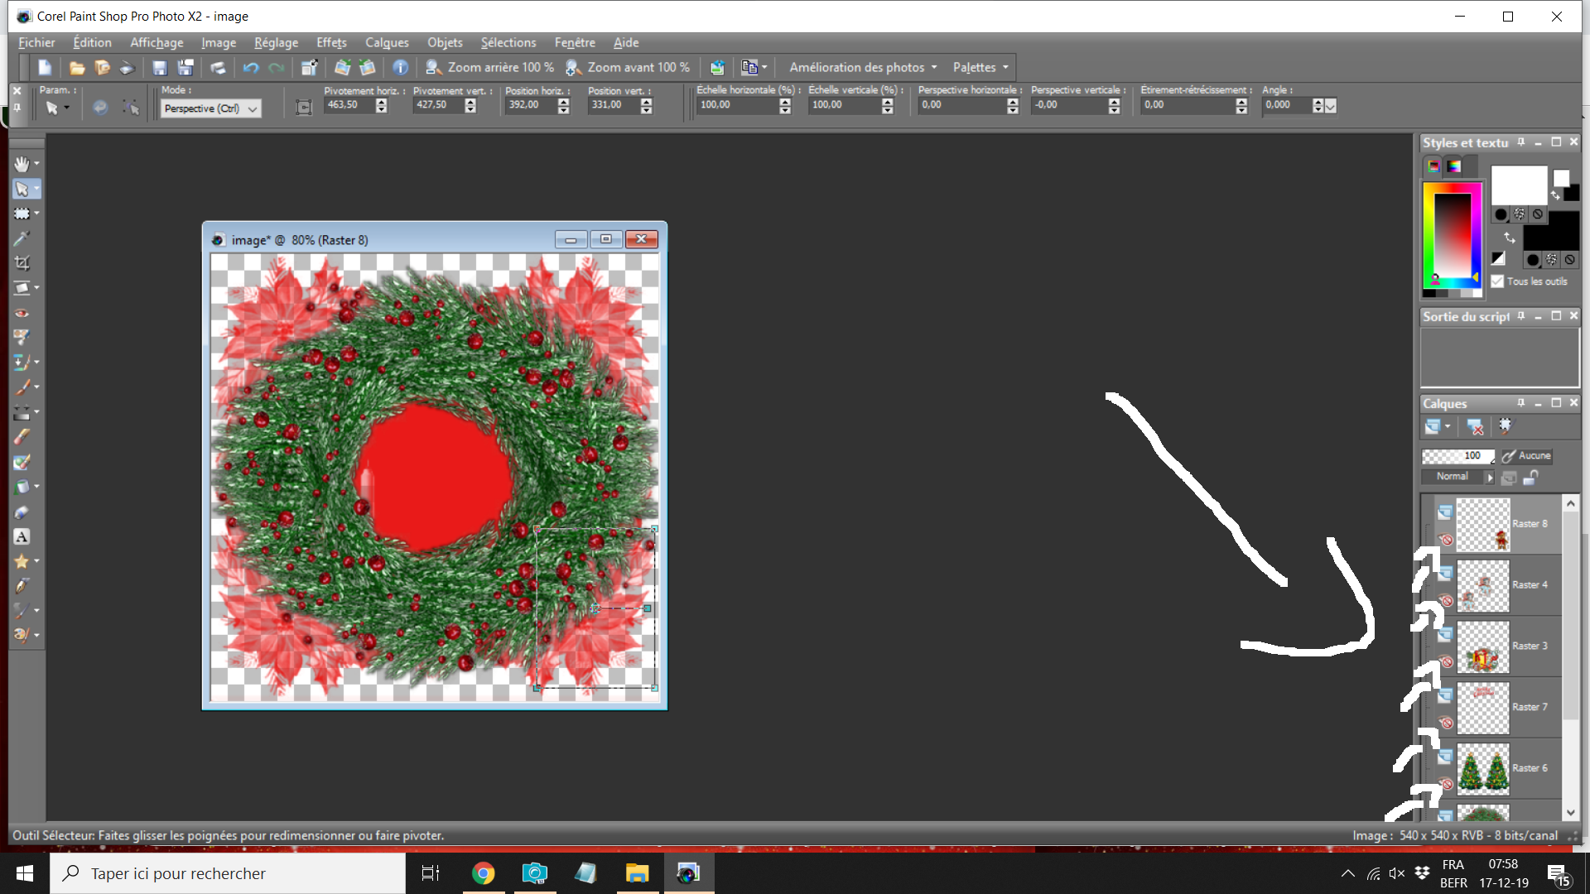The height and width of the screenshot is (894, 1590).
Task: Delete layer icon in Calques panel
Action: 1475,427
